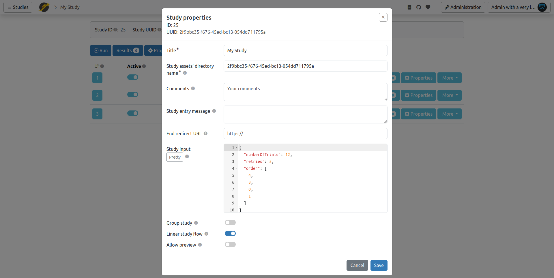Click info icon next to Study ID

(x=115, y=30)
